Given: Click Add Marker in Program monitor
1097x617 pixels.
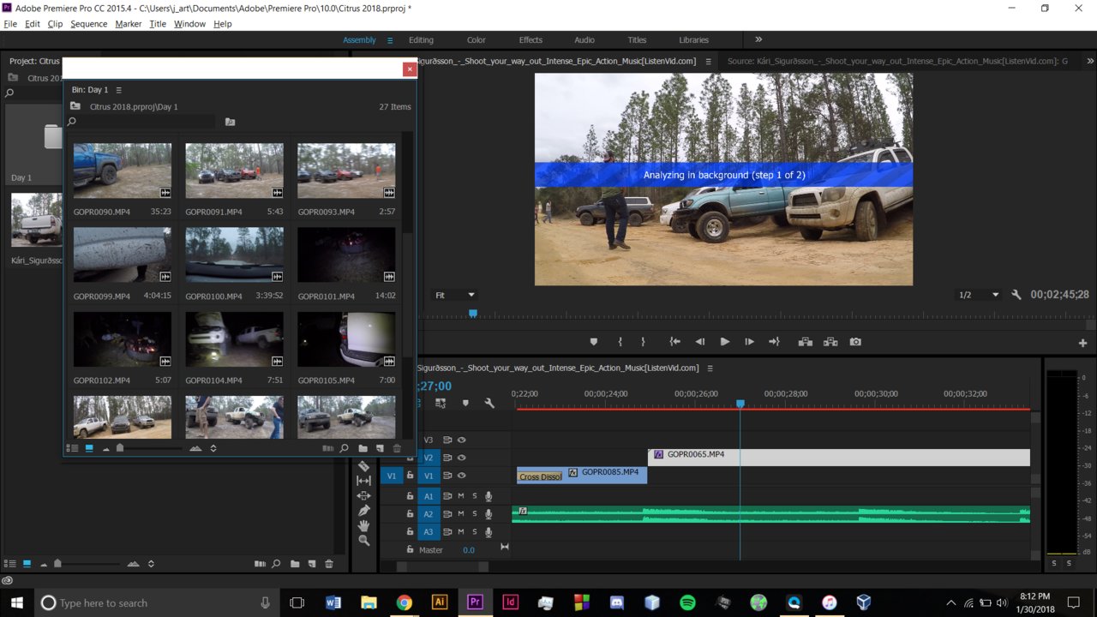Looking at the screenshot, I should pyautogui.click(x=593, y=342).
